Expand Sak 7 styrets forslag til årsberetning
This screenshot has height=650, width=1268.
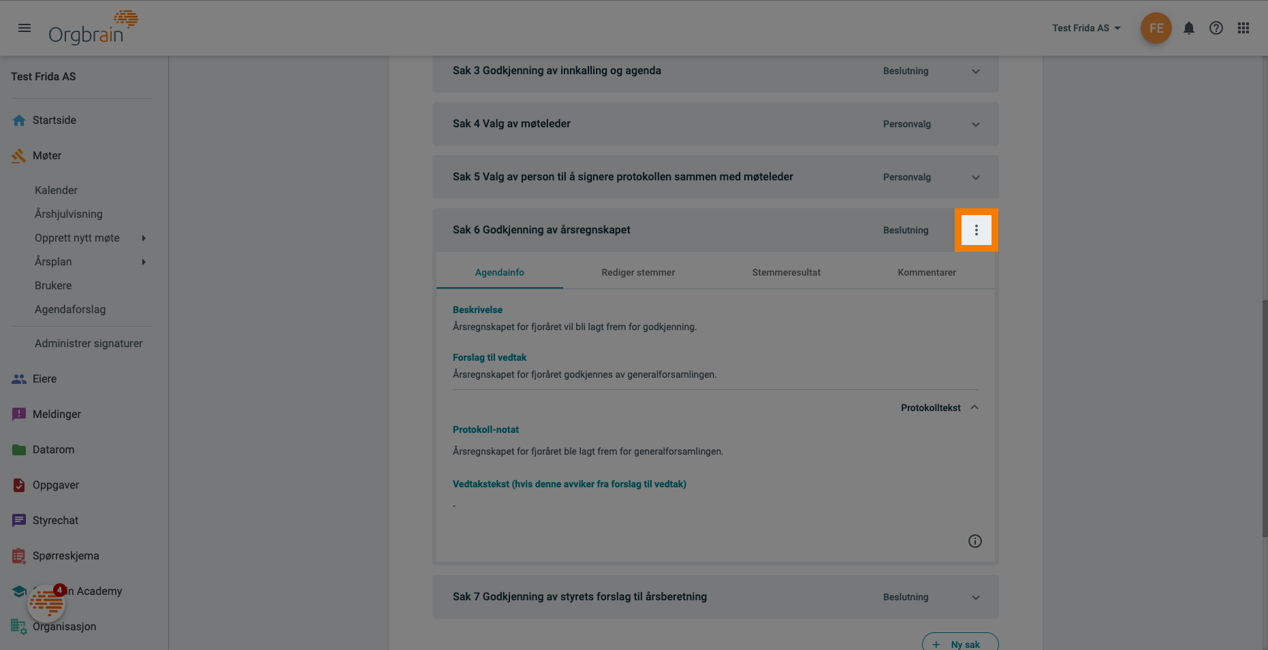coord(975,598)
